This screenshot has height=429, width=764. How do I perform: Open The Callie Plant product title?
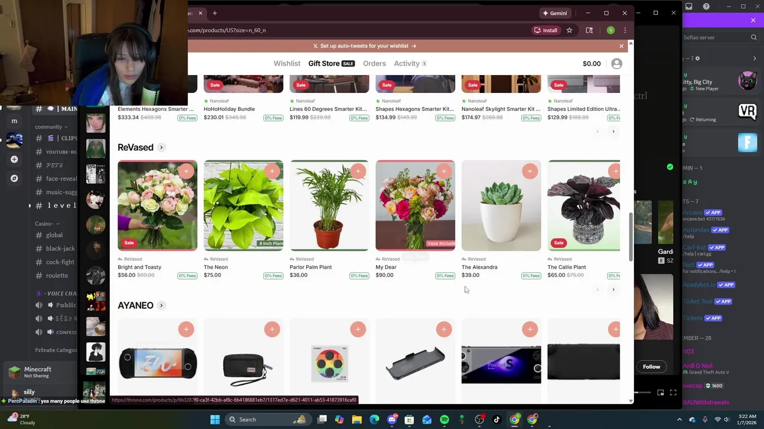click(566, 268)
